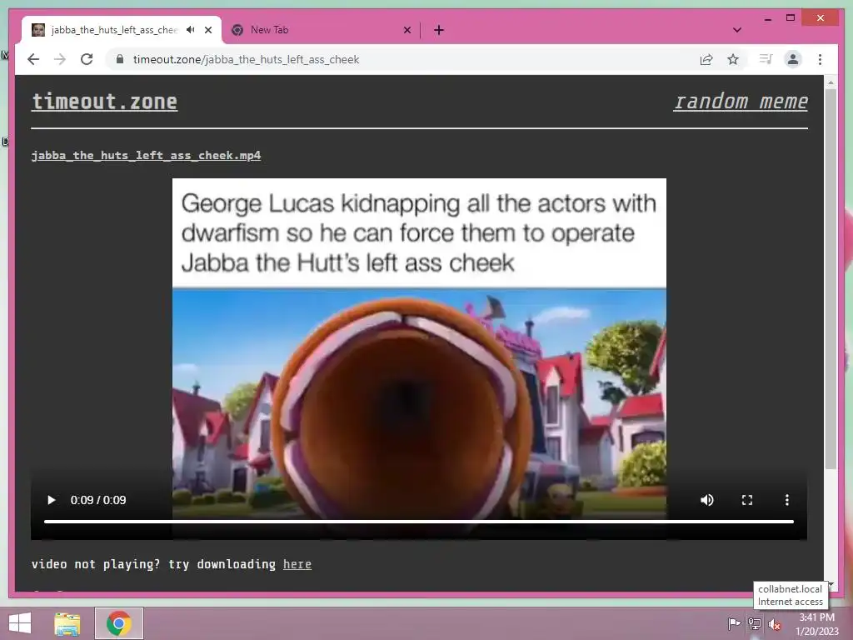The height and width of the screenshot is (640, 853).
Task: Click the video progress bar
Action: (x=419, y=522)
